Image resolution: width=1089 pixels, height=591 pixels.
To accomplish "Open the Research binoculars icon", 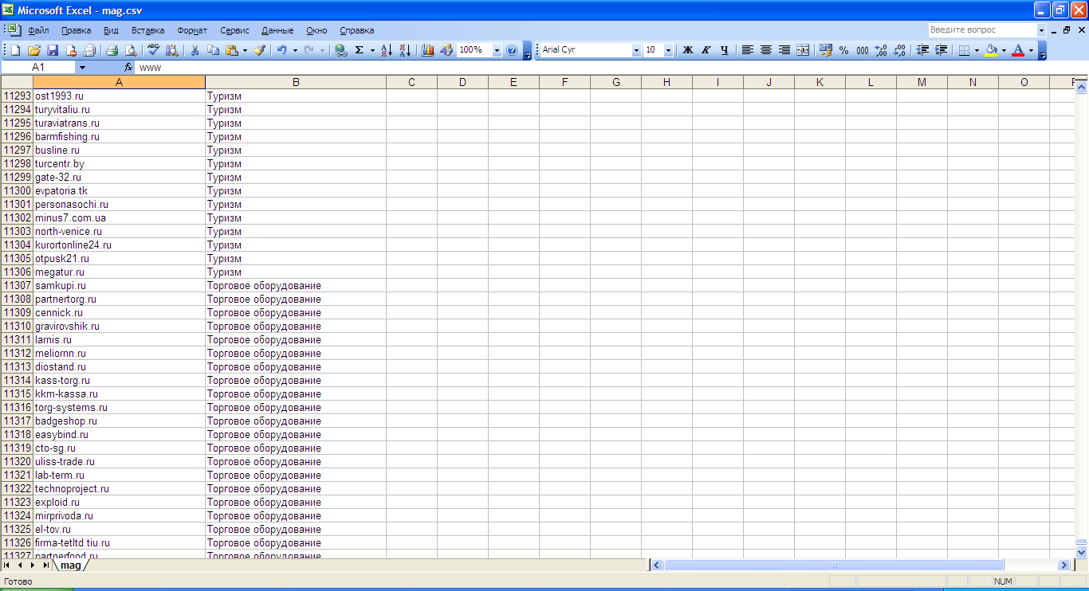I will pos(172,50).
